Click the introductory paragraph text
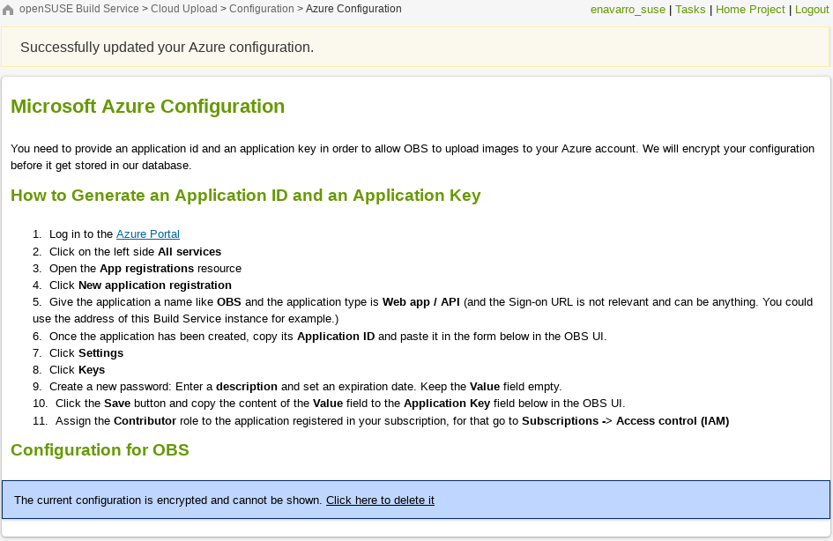This screenshot has height=541, width=833. [411, 156]
